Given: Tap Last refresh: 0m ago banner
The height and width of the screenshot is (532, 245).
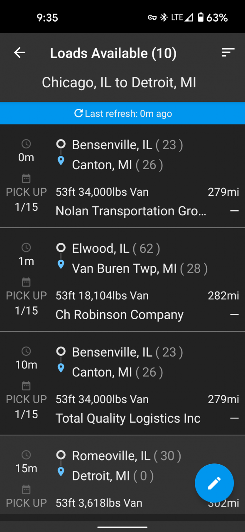Looking at the screenshot, I should (x=122, y=113).
